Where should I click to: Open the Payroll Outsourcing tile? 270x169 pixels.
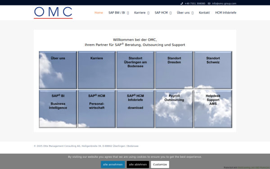(174, 109)
